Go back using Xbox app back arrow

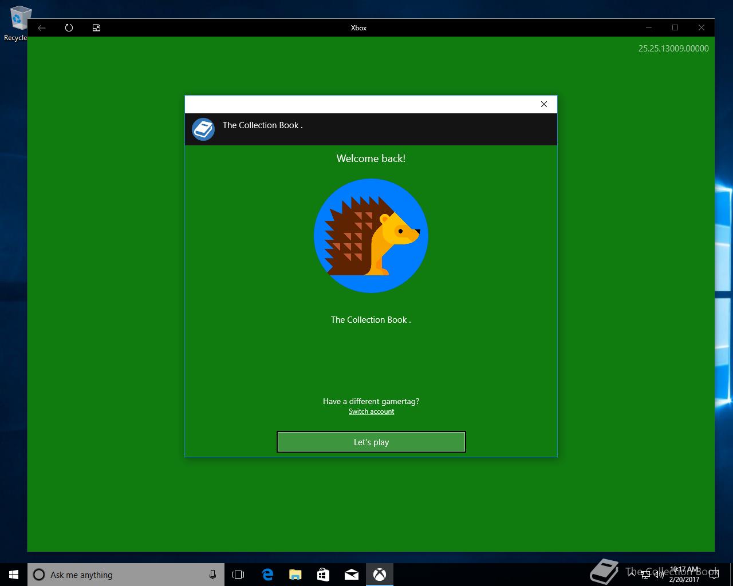[x=42, y=27]
